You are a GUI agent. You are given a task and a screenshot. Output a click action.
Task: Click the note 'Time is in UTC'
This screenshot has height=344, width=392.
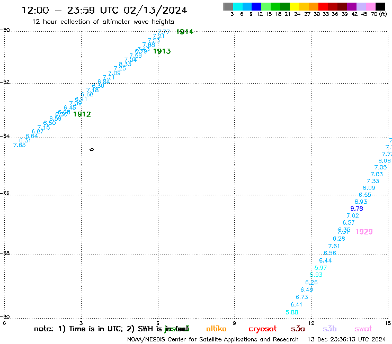pos(96,329)
